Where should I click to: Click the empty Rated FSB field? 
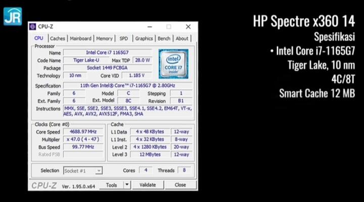point(83,155)
